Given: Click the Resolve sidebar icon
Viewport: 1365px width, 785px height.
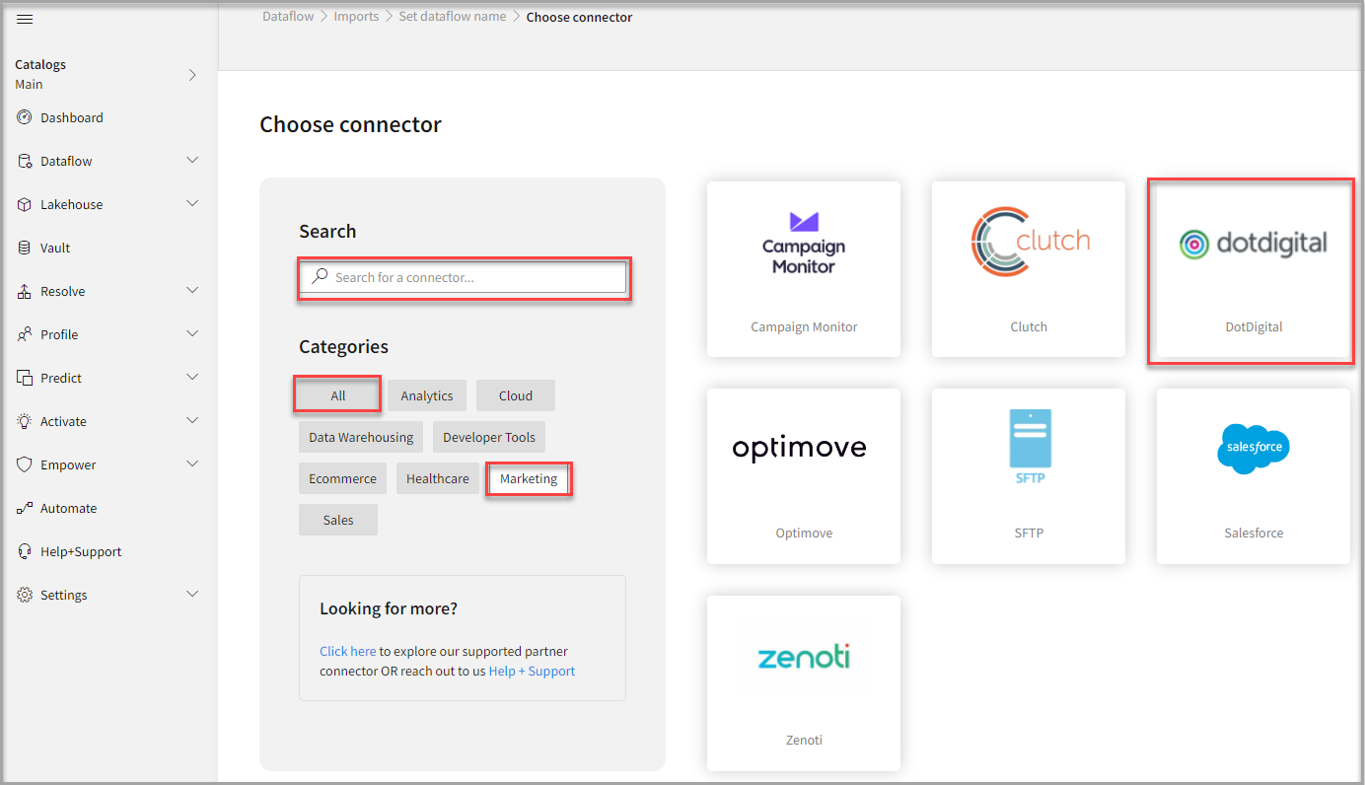Looking at the screenshot, I should [25, 291].
